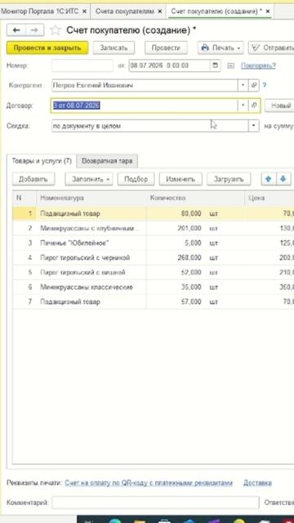Go back with the left arrow button

(16, 30)
